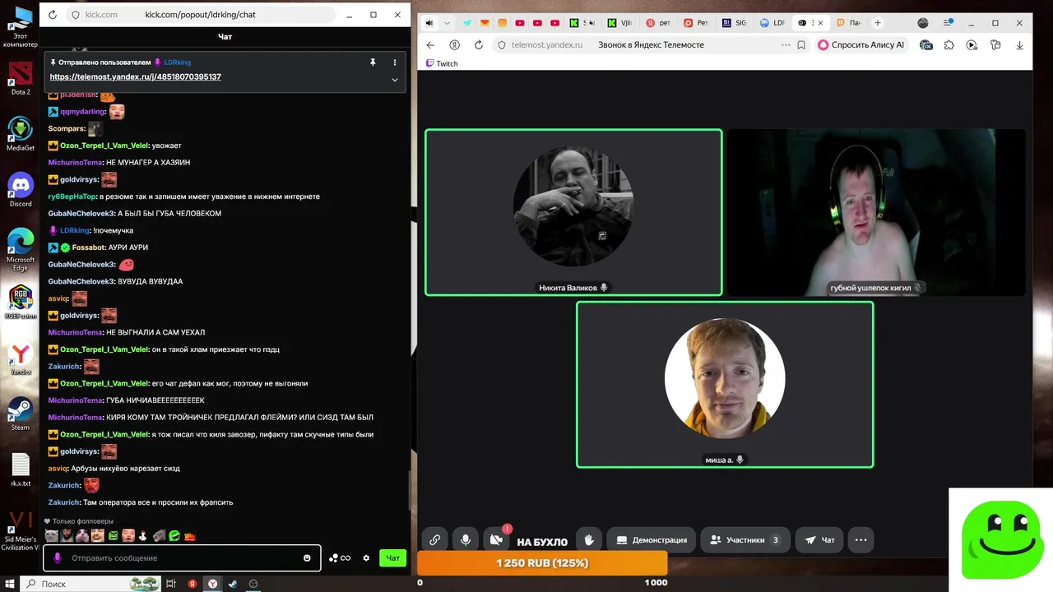The image size is (1053, 592).
Task: Go back in the Yandex browser
Action: pyautogui.click(x=429, y=44)
